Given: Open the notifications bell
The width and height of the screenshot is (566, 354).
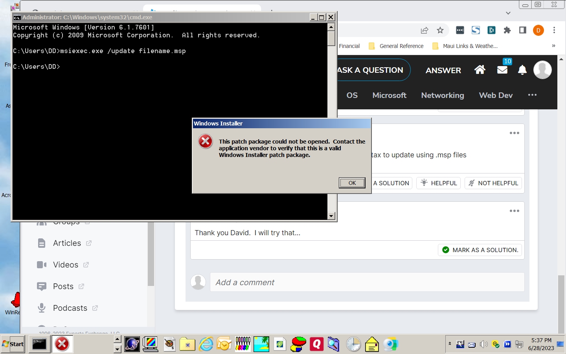Looking at the screenshot, I should [x=522, y=70].
